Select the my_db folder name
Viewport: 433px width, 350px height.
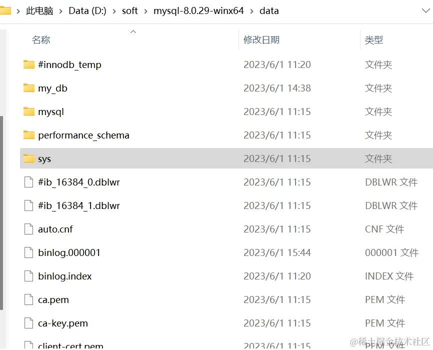[x=52, y=88]
